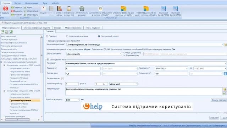Refresh using the Оновити icon

(13, 15)
